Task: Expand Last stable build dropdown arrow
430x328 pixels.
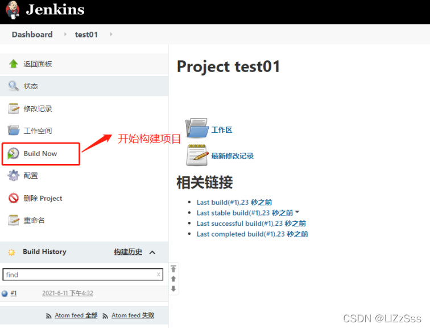Action: [x=297, y=212]
